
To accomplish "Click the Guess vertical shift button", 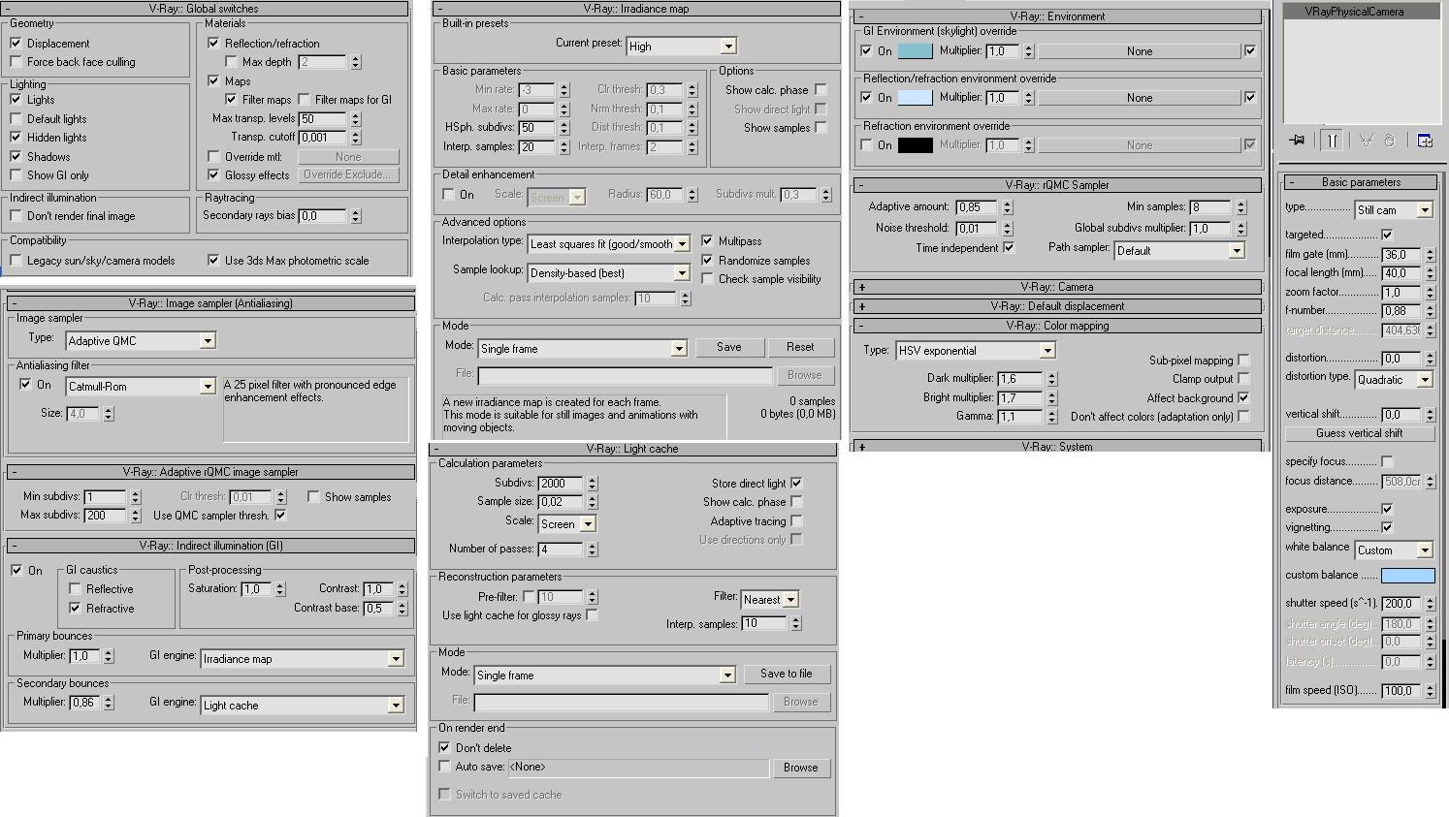I will coord(1360,433).
